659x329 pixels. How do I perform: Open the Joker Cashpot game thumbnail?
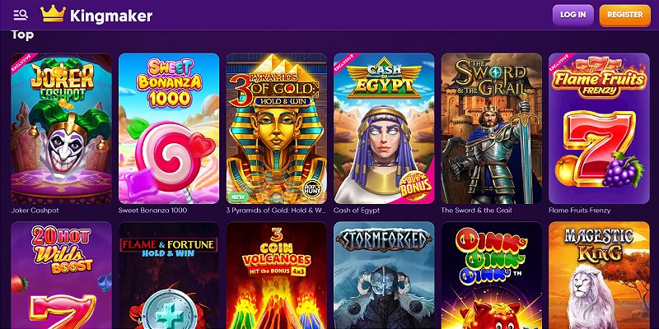pyautogui.click(x=61, y=128)
